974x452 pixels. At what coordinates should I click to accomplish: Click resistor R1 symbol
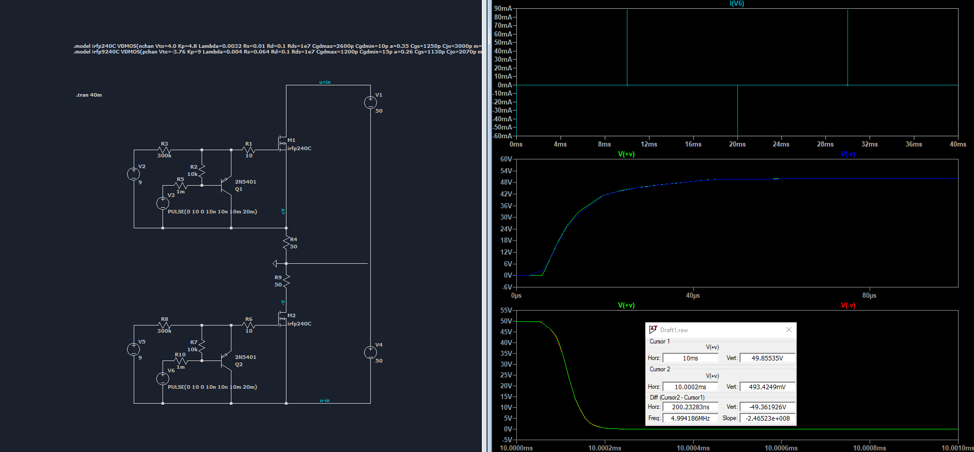point(249,150)
